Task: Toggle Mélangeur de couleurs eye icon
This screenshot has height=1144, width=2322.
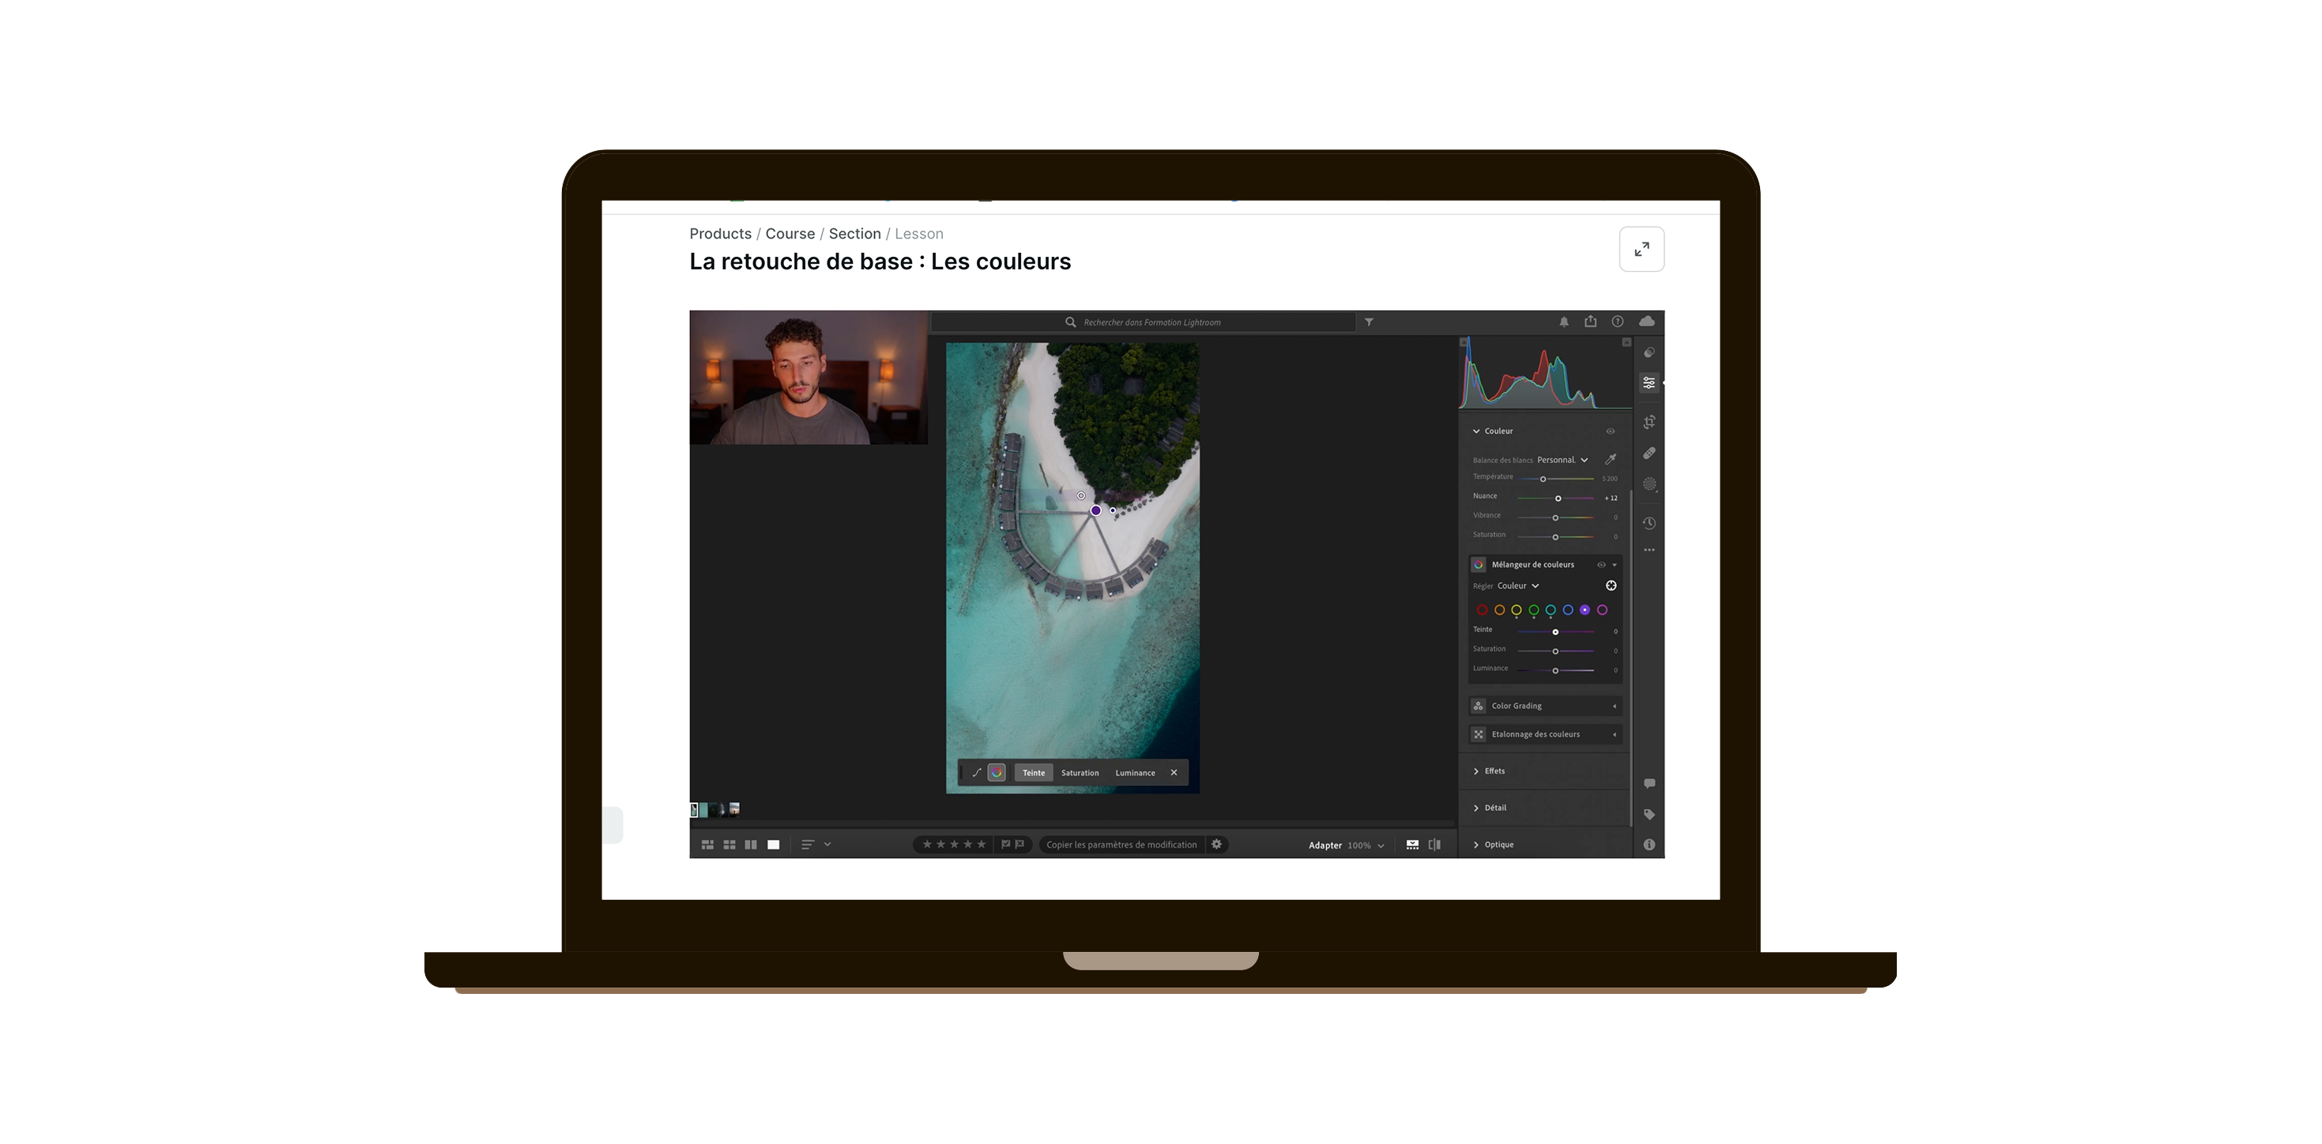Action: (1601, 565)
